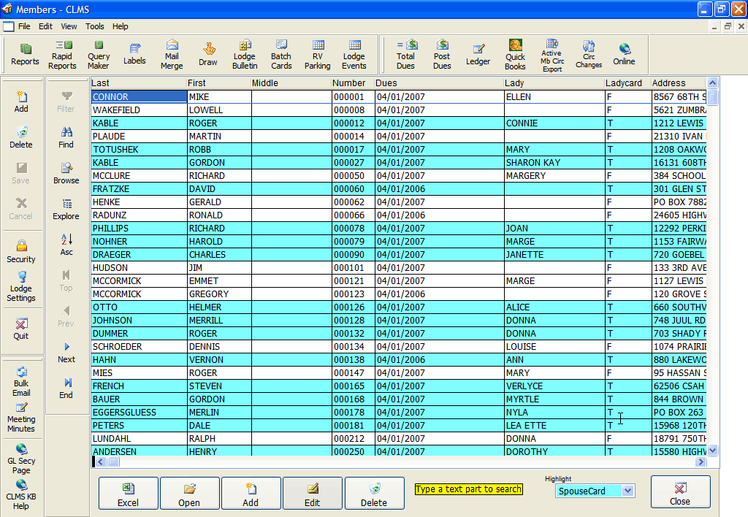Viewport: 748px width, 517px height.
Task: Toggle the Asc sort order button
Action: pyautogui.click(x=66, y=244)
